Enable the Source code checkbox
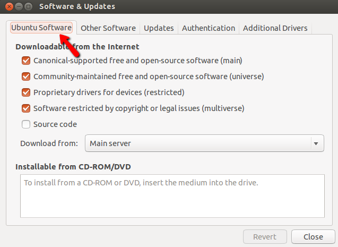 pos(26,124)
